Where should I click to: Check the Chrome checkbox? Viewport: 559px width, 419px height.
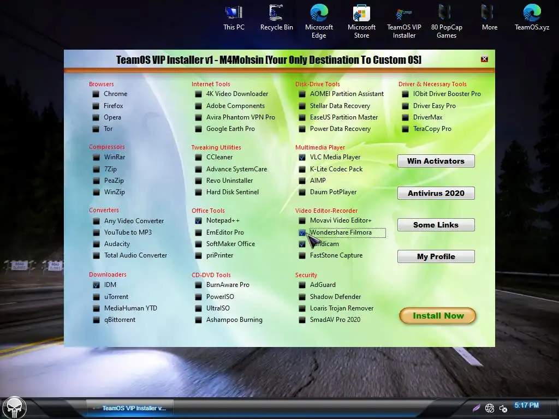(x=96, y=94)
